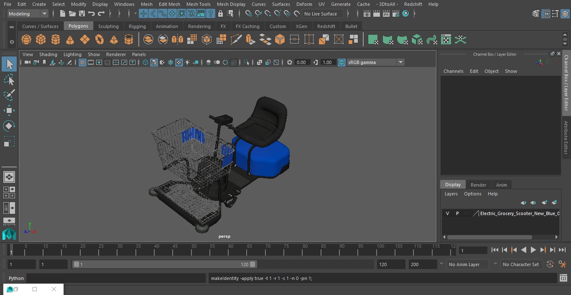The width and height of the screenshot is (571, 295).
Task: Switch to the Sculpting shelf tab
Action: point(108,26)
